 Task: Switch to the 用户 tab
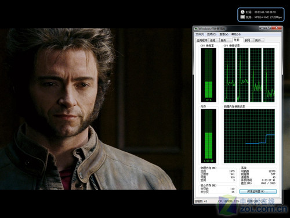(x=258, y=40)
